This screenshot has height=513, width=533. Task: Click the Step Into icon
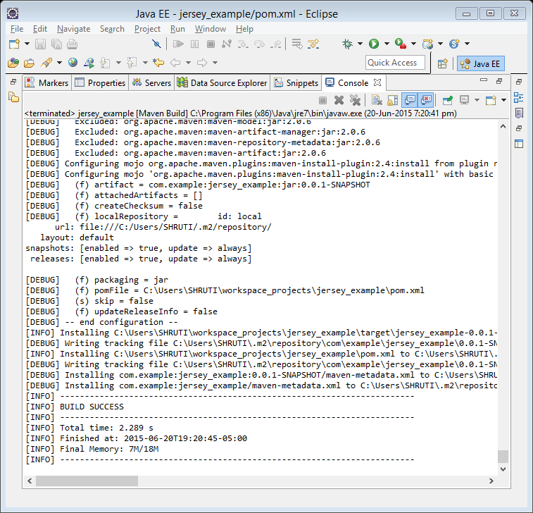[243, 44]
